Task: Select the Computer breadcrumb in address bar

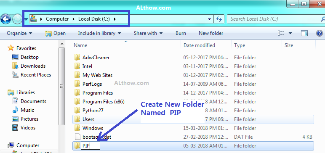Action: tap(57, 19)
